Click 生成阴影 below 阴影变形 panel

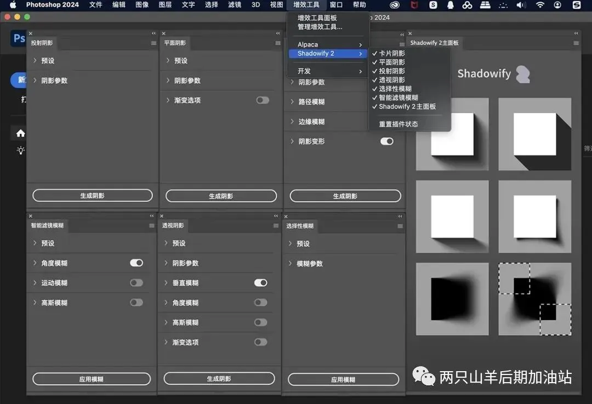[345, 196]
